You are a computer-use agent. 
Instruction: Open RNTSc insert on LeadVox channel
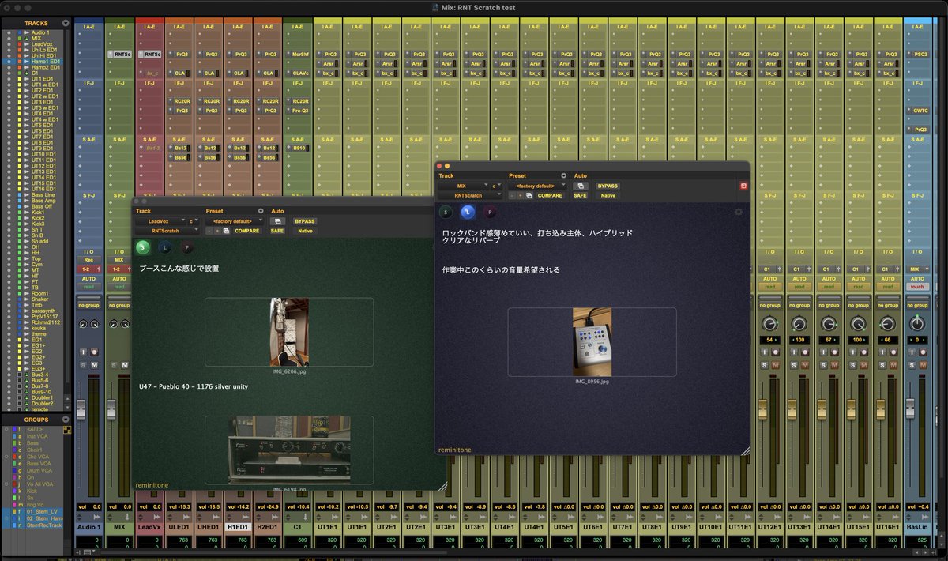(x=149, y=55)
